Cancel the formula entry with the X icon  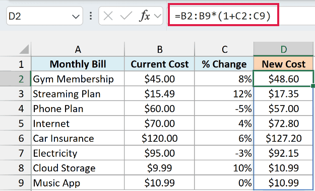tap(108, 16)
